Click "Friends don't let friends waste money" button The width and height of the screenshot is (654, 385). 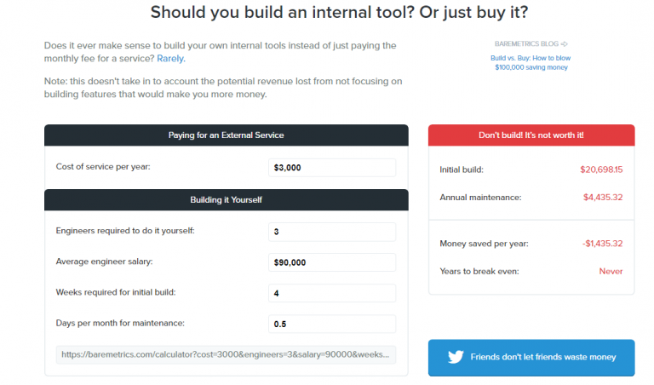click(x=531, y=357)
